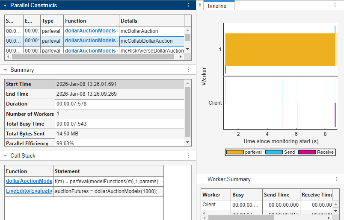This screenshot has width=344, height=220.
Task: Open dollarAuctionModels link in Call Stack
Action: [29, 181]
